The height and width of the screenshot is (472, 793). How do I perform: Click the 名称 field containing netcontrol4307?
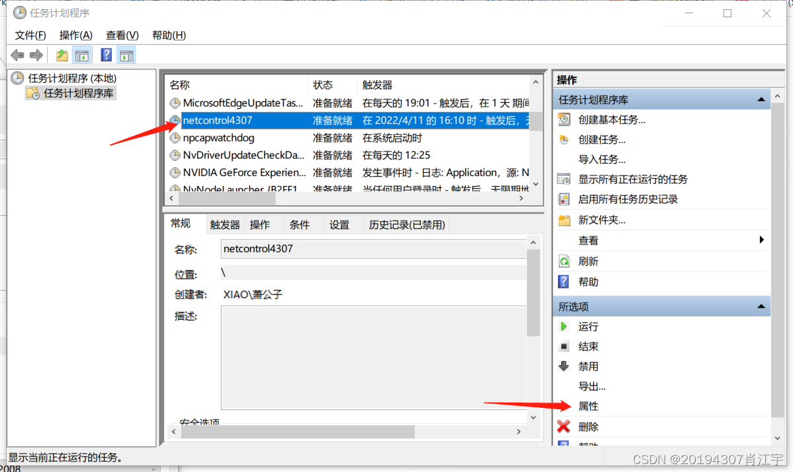pos(374,249)
